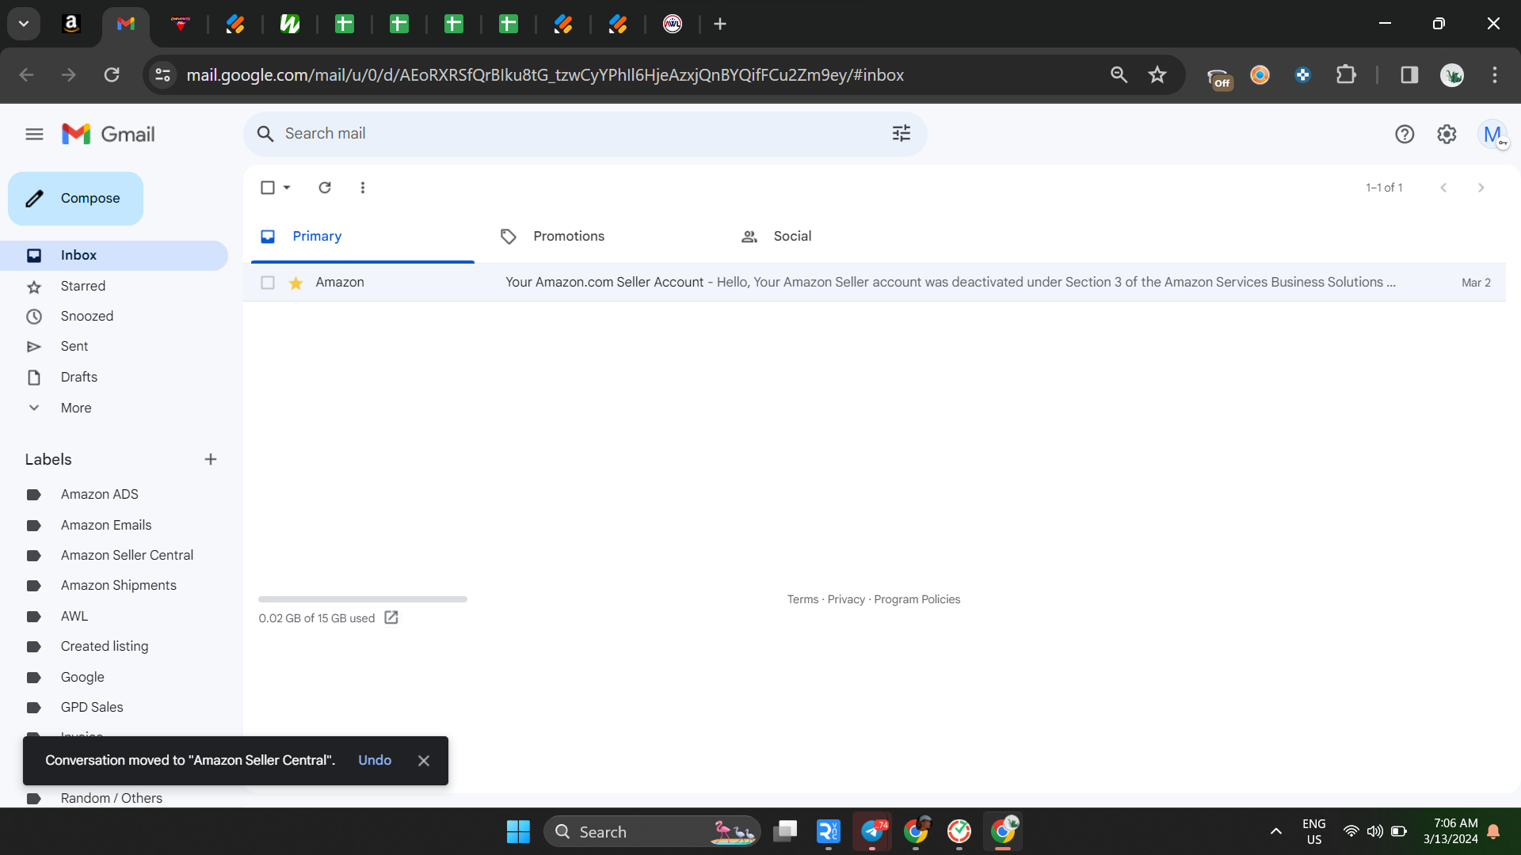Open the Privacy link

coord(846,600)
